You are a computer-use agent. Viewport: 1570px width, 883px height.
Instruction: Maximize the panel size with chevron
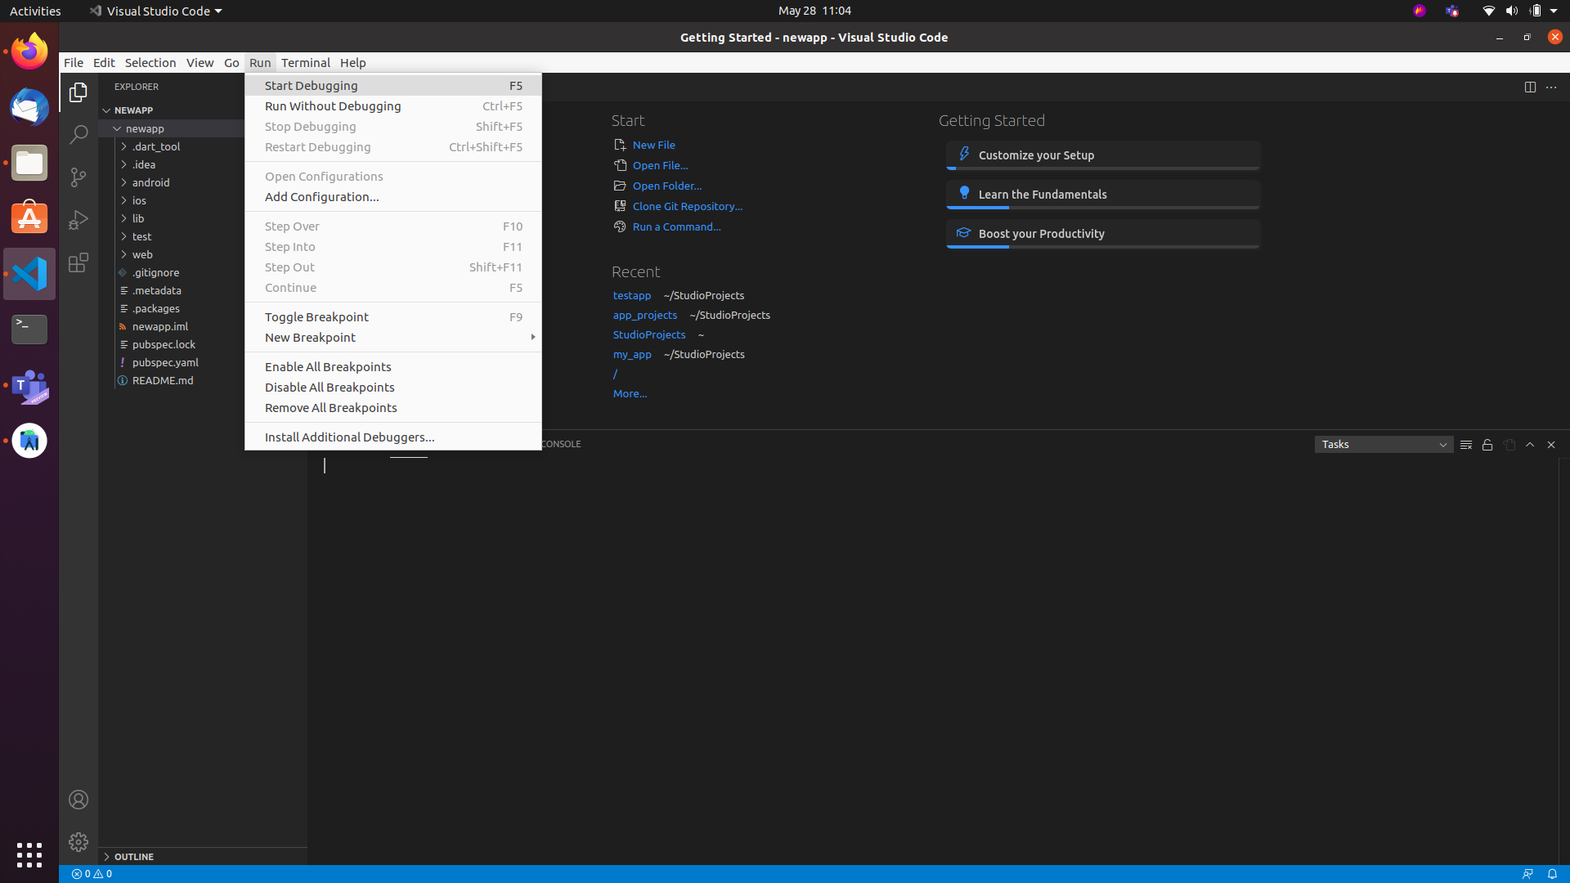(x=1530, y=445)
